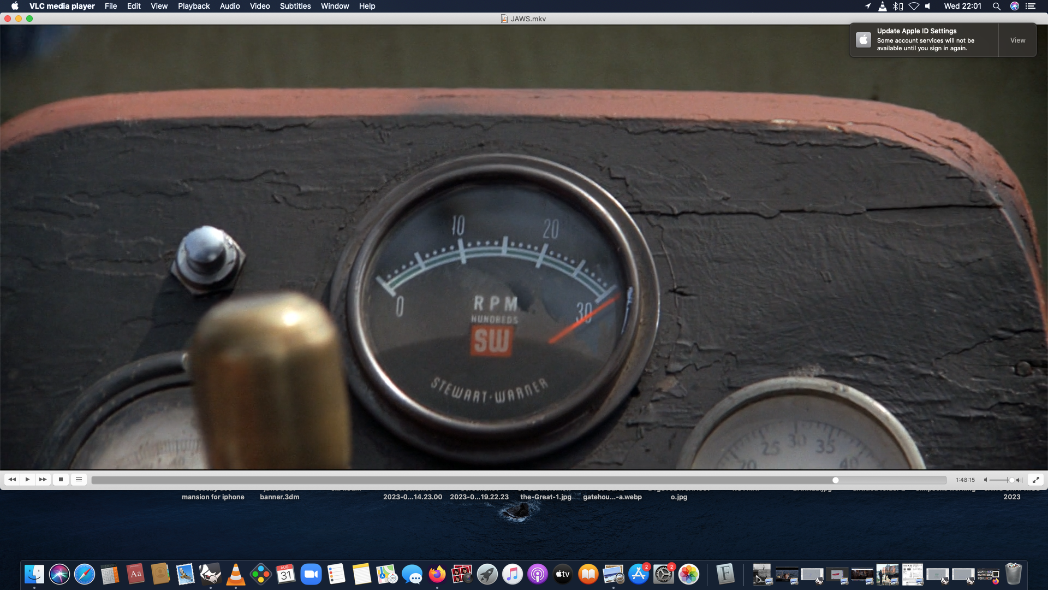Open Photo Booth from the Dock
Viewport: 1048px width, 590px height.
[462, 574]
